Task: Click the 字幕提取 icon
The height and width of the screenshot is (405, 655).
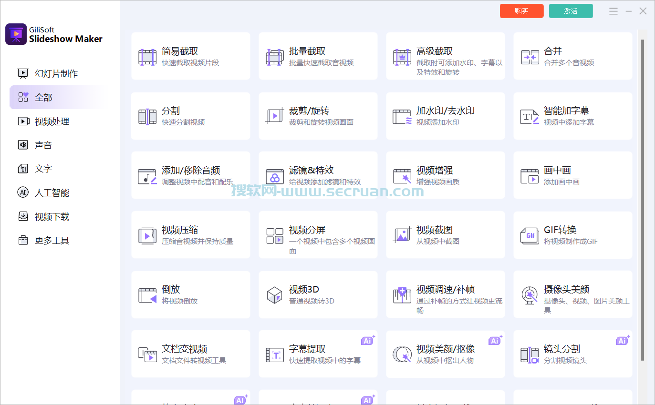Action: 274,355
